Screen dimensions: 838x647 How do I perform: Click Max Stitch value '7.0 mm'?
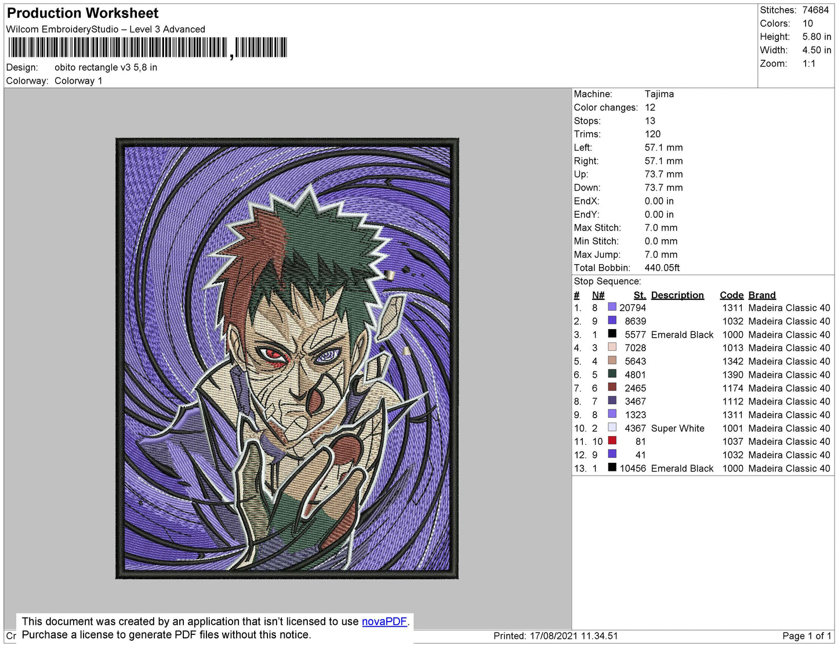[x=661, y=228]
